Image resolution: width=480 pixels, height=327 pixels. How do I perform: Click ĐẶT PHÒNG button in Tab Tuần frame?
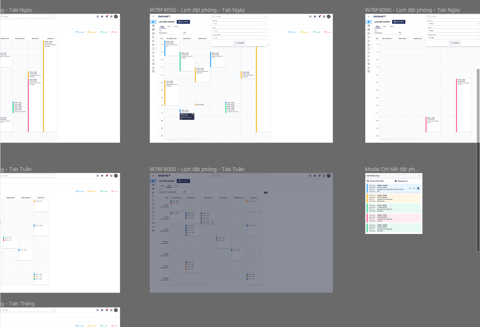tap(183, 181)
